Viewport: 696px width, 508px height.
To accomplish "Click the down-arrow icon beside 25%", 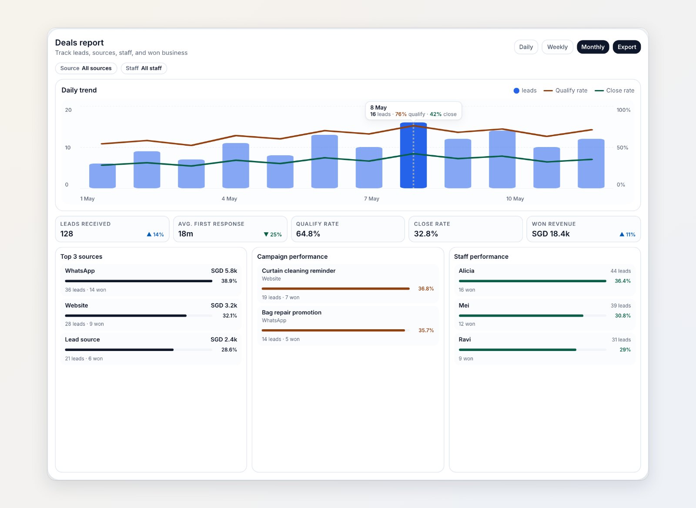I will (x=266, y=234).
